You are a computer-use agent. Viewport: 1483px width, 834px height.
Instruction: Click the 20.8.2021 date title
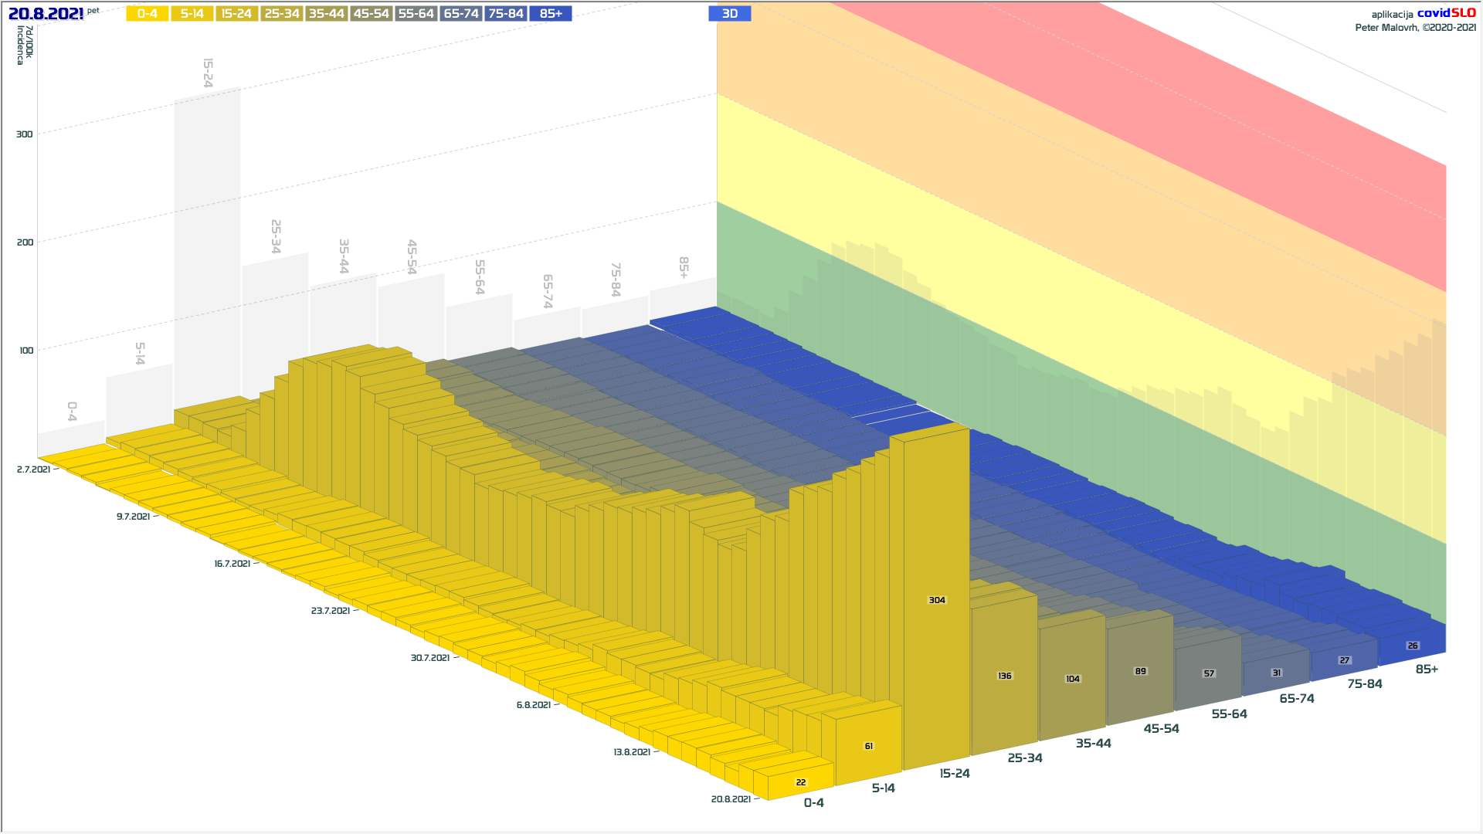[x=46, y=14]
